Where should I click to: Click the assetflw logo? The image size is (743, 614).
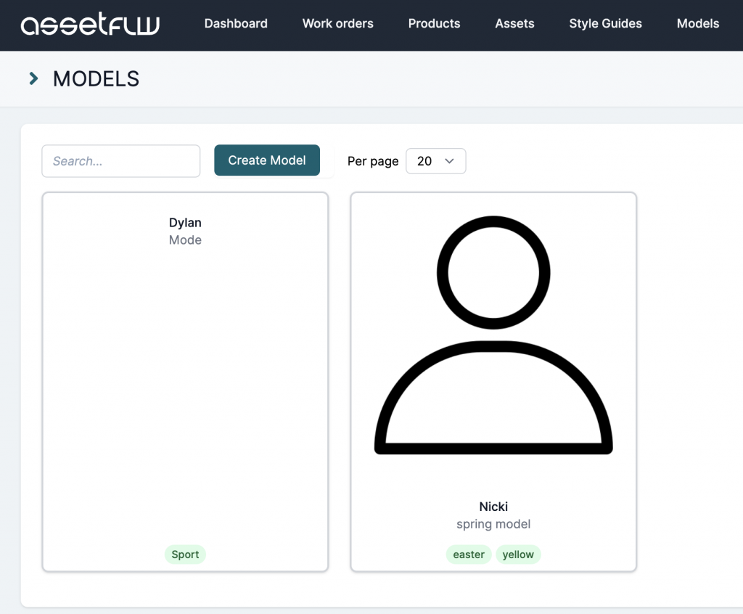point(90,24)
